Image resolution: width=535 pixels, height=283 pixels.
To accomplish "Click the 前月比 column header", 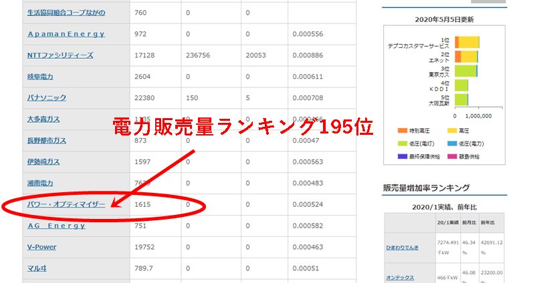I will click(469, 222).
